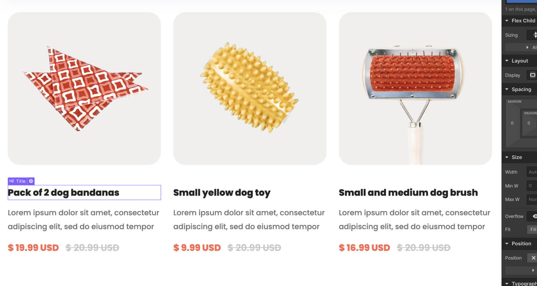Open the element settings gear on the Title label
The image size is (537, 286).
[x=31, y=181]
